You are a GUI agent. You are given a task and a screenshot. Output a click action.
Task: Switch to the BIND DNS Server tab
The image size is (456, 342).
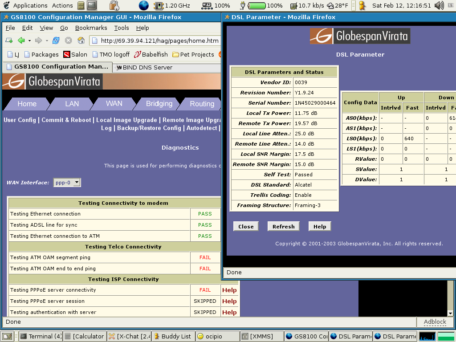click(x=147, y=67)
